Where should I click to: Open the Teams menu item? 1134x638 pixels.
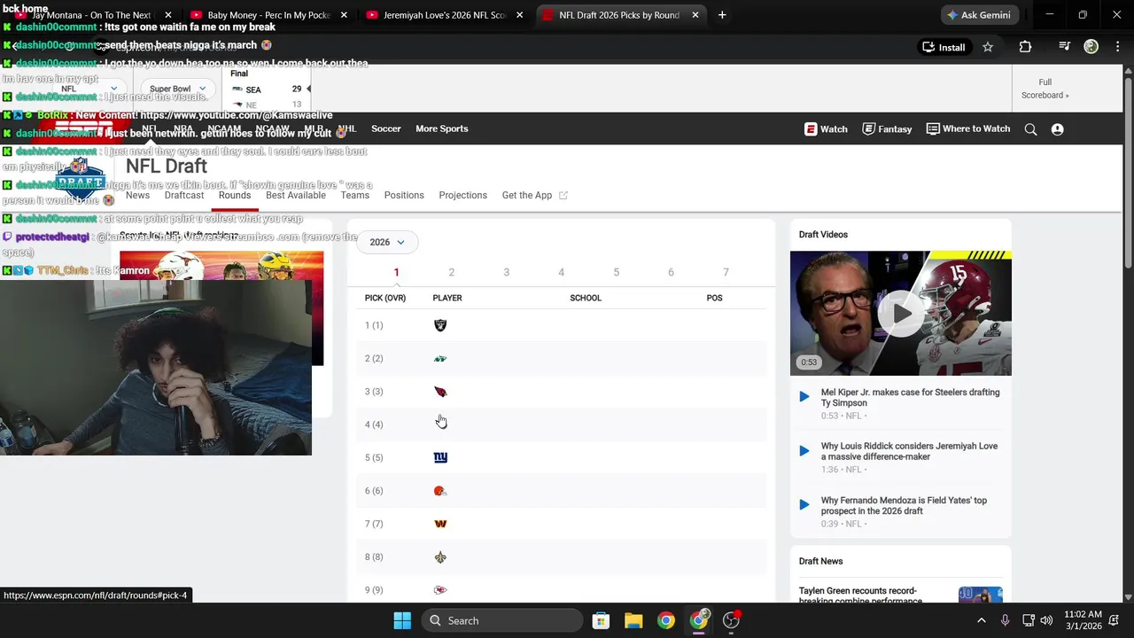pos(354,195)
